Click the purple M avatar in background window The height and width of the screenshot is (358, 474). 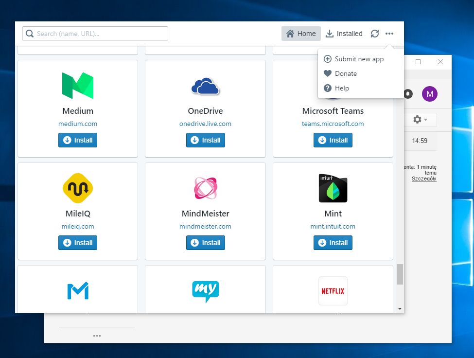(430, 94)
